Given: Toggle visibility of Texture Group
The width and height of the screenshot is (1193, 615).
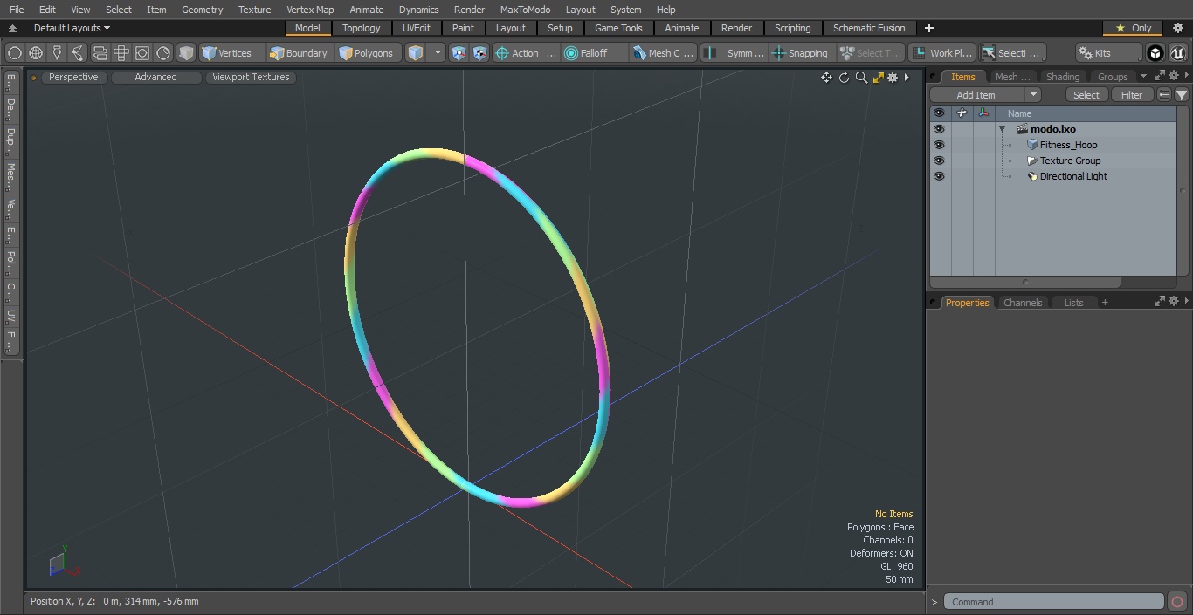Looking at the screenshot, I should [x=939, y=161].
